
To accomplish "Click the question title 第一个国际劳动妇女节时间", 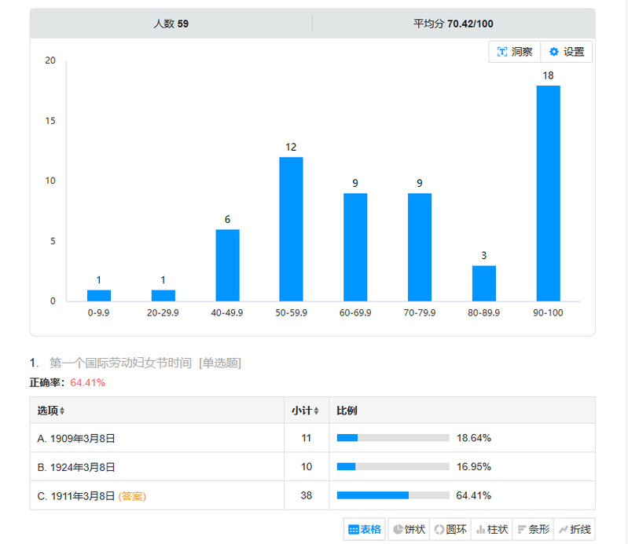I will [x=120, y=363].
